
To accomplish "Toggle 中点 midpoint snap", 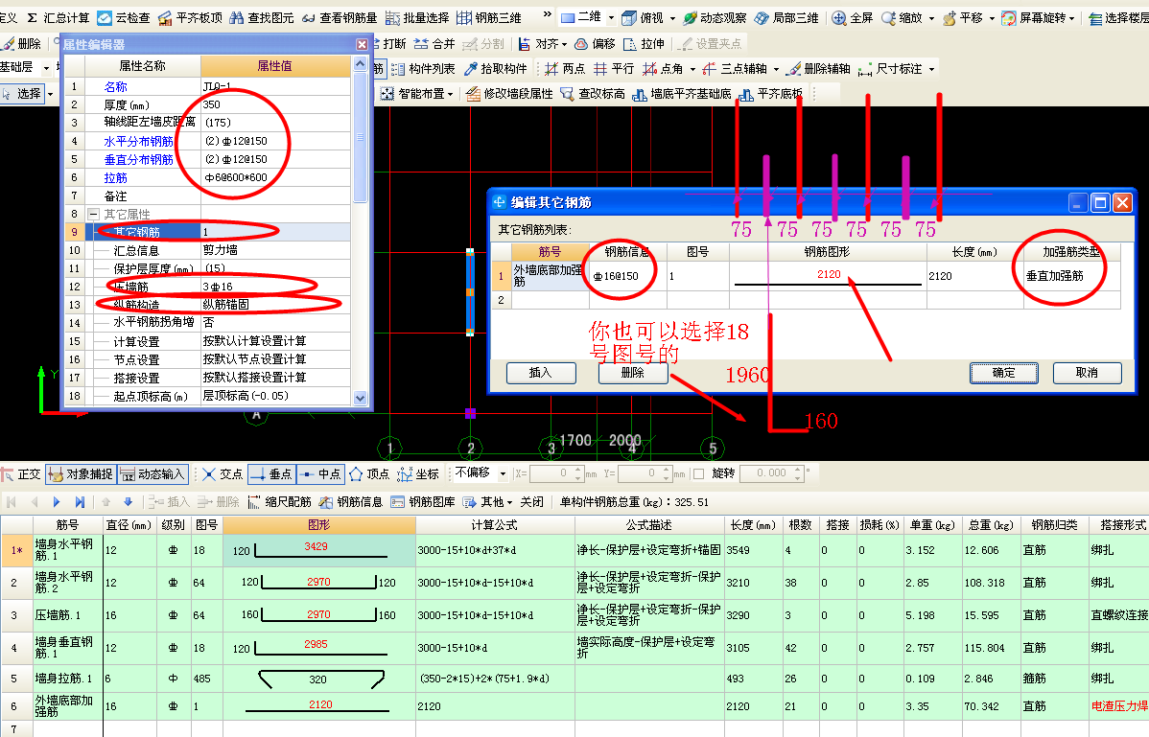I will click(320, 474).
